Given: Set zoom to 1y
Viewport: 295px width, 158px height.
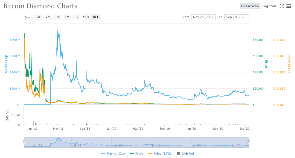Looking at the screenshot, I should coord(76,17).
